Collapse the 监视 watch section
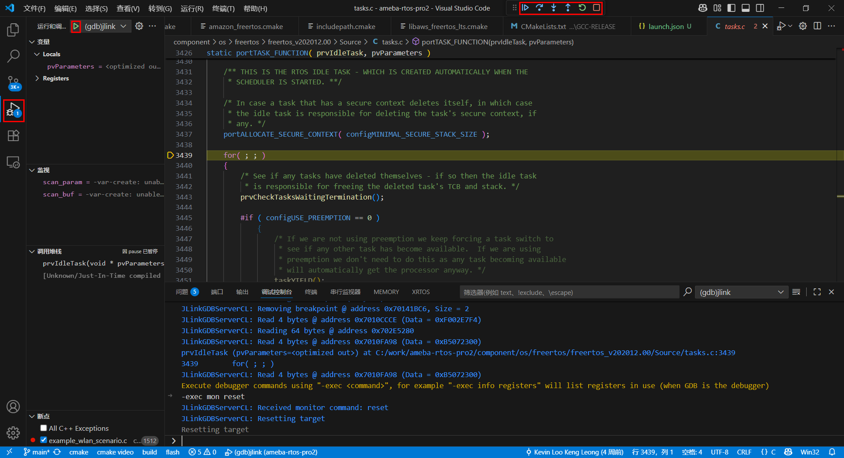844x458 pixels. pos(32,170)
